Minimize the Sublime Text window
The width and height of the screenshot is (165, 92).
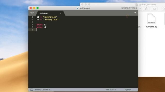[x=34, y=8]
